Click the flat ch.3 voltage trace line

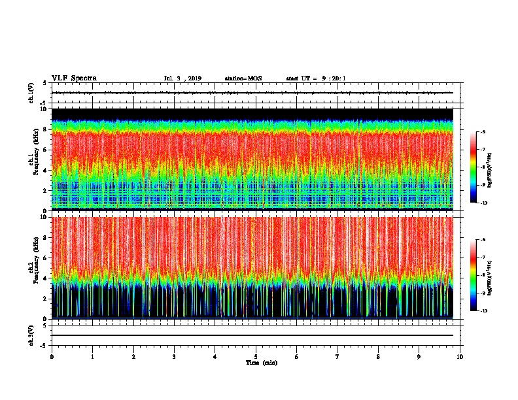point(252,335)
